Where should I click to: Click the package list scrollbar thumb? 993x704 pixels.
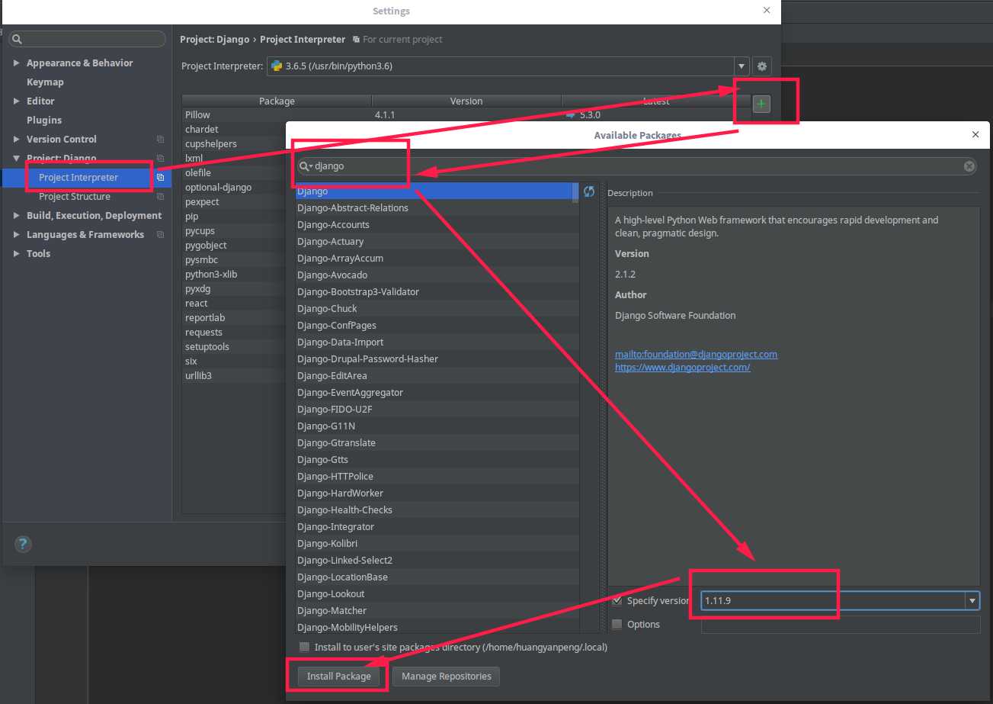575,192
